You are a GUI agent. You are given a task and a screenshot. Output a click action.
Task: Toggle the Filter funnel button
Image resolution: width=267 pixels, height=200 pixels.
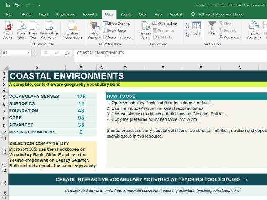(211, 28)
